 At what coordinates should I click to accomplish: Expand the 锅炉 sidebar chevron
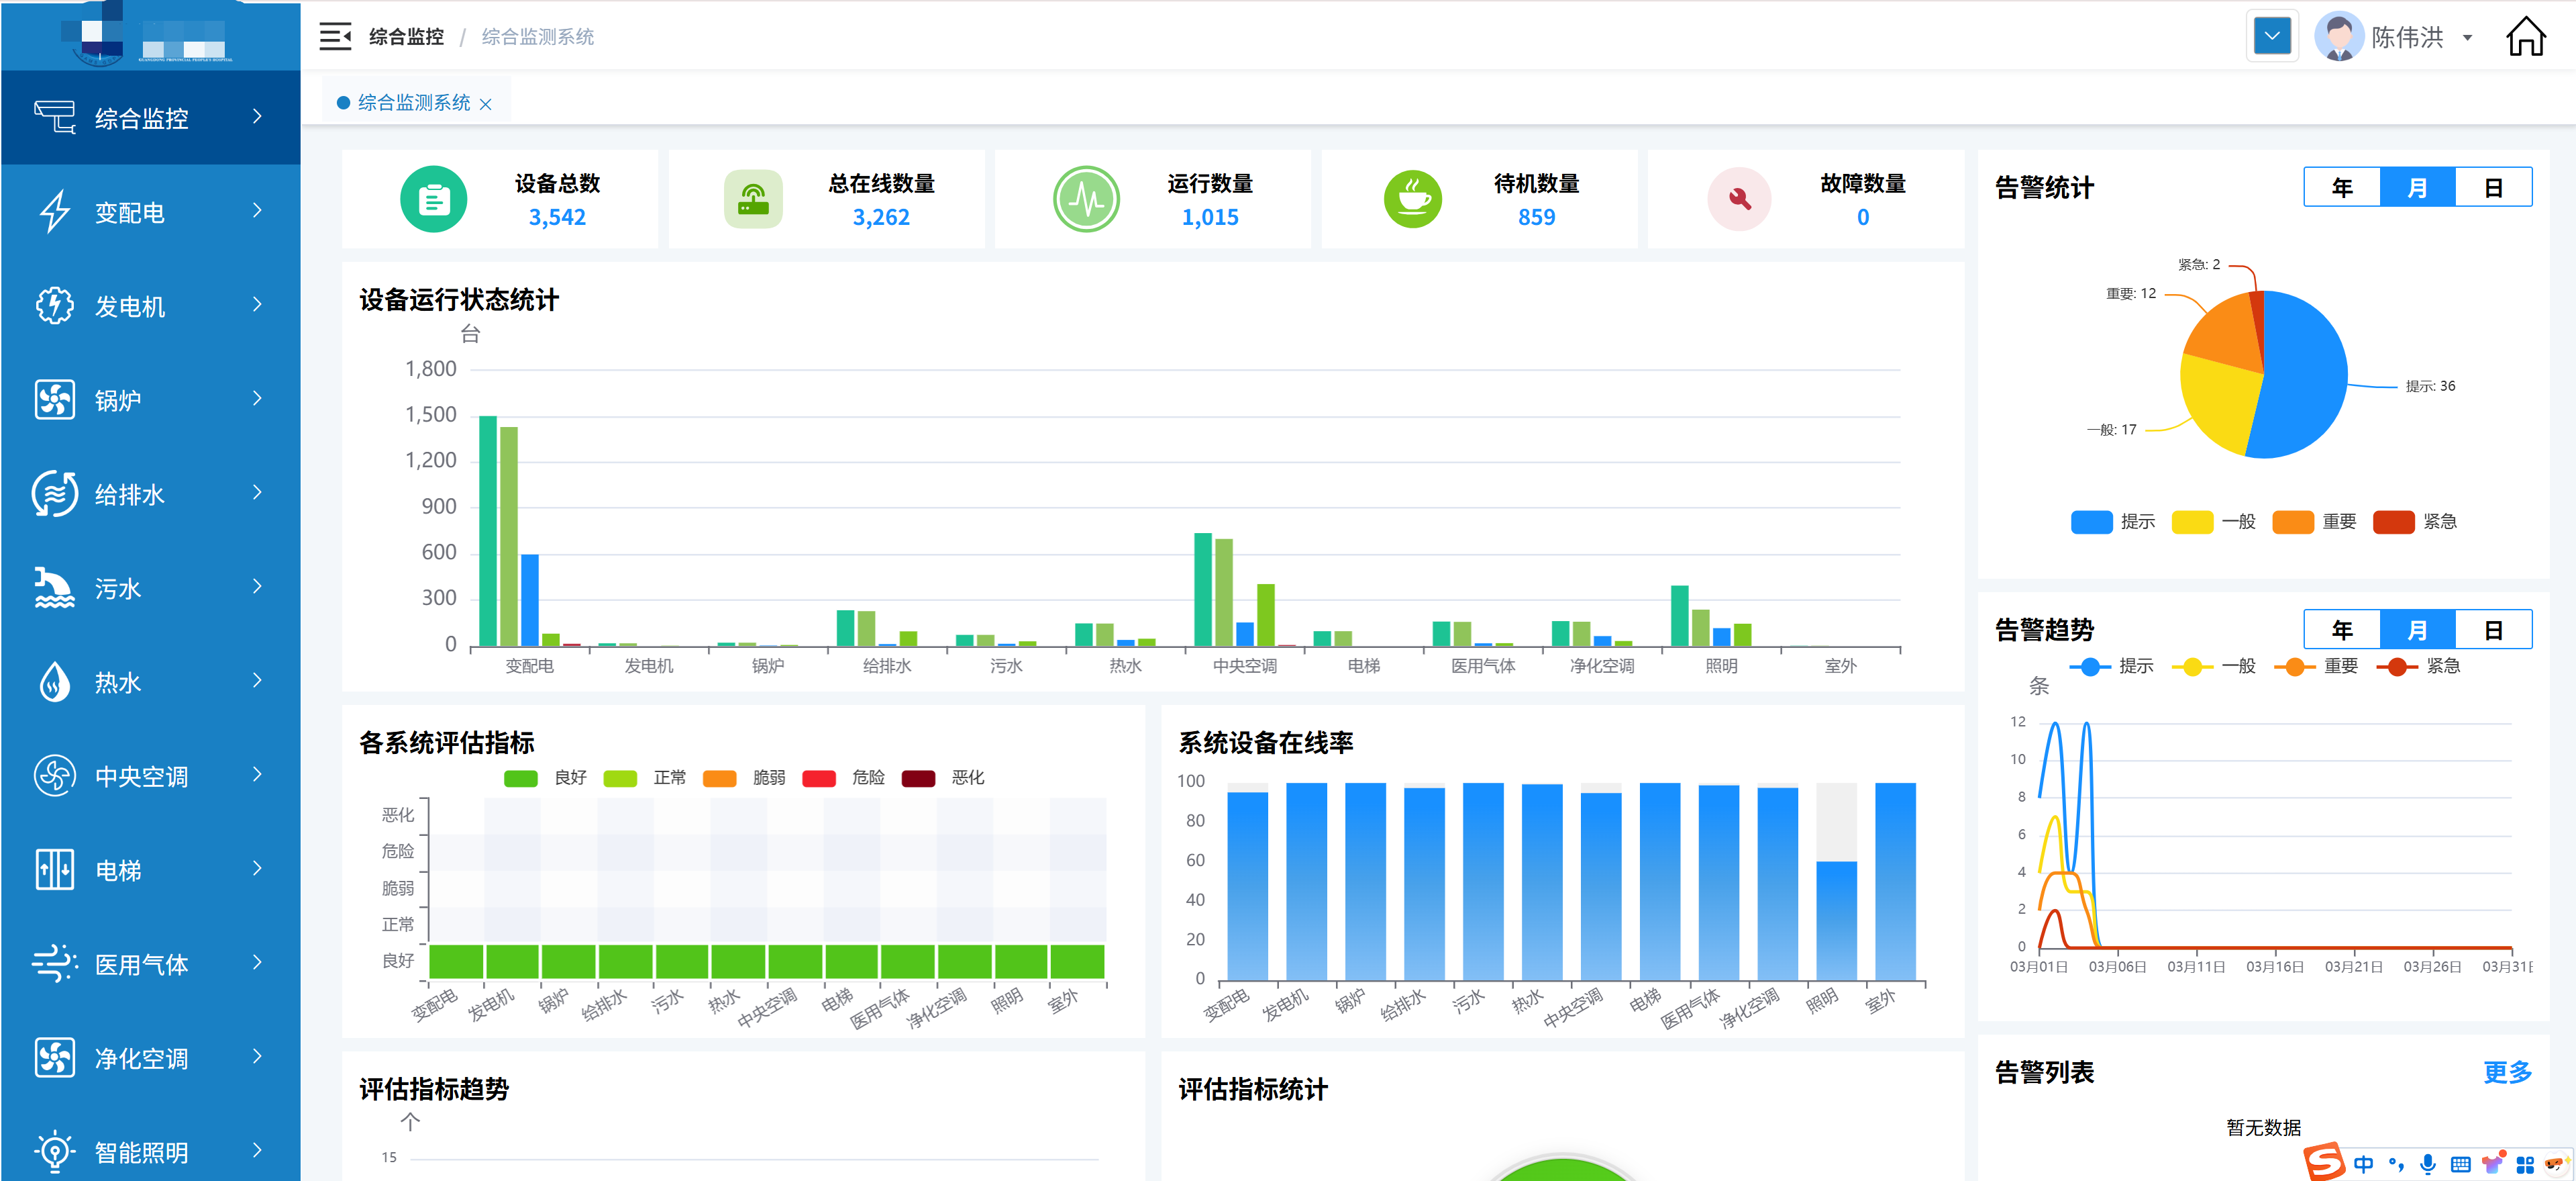pos(257,398)
